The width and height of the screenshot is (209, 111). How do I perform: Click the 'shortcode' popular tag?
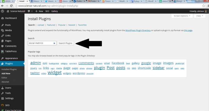(144, 68)
